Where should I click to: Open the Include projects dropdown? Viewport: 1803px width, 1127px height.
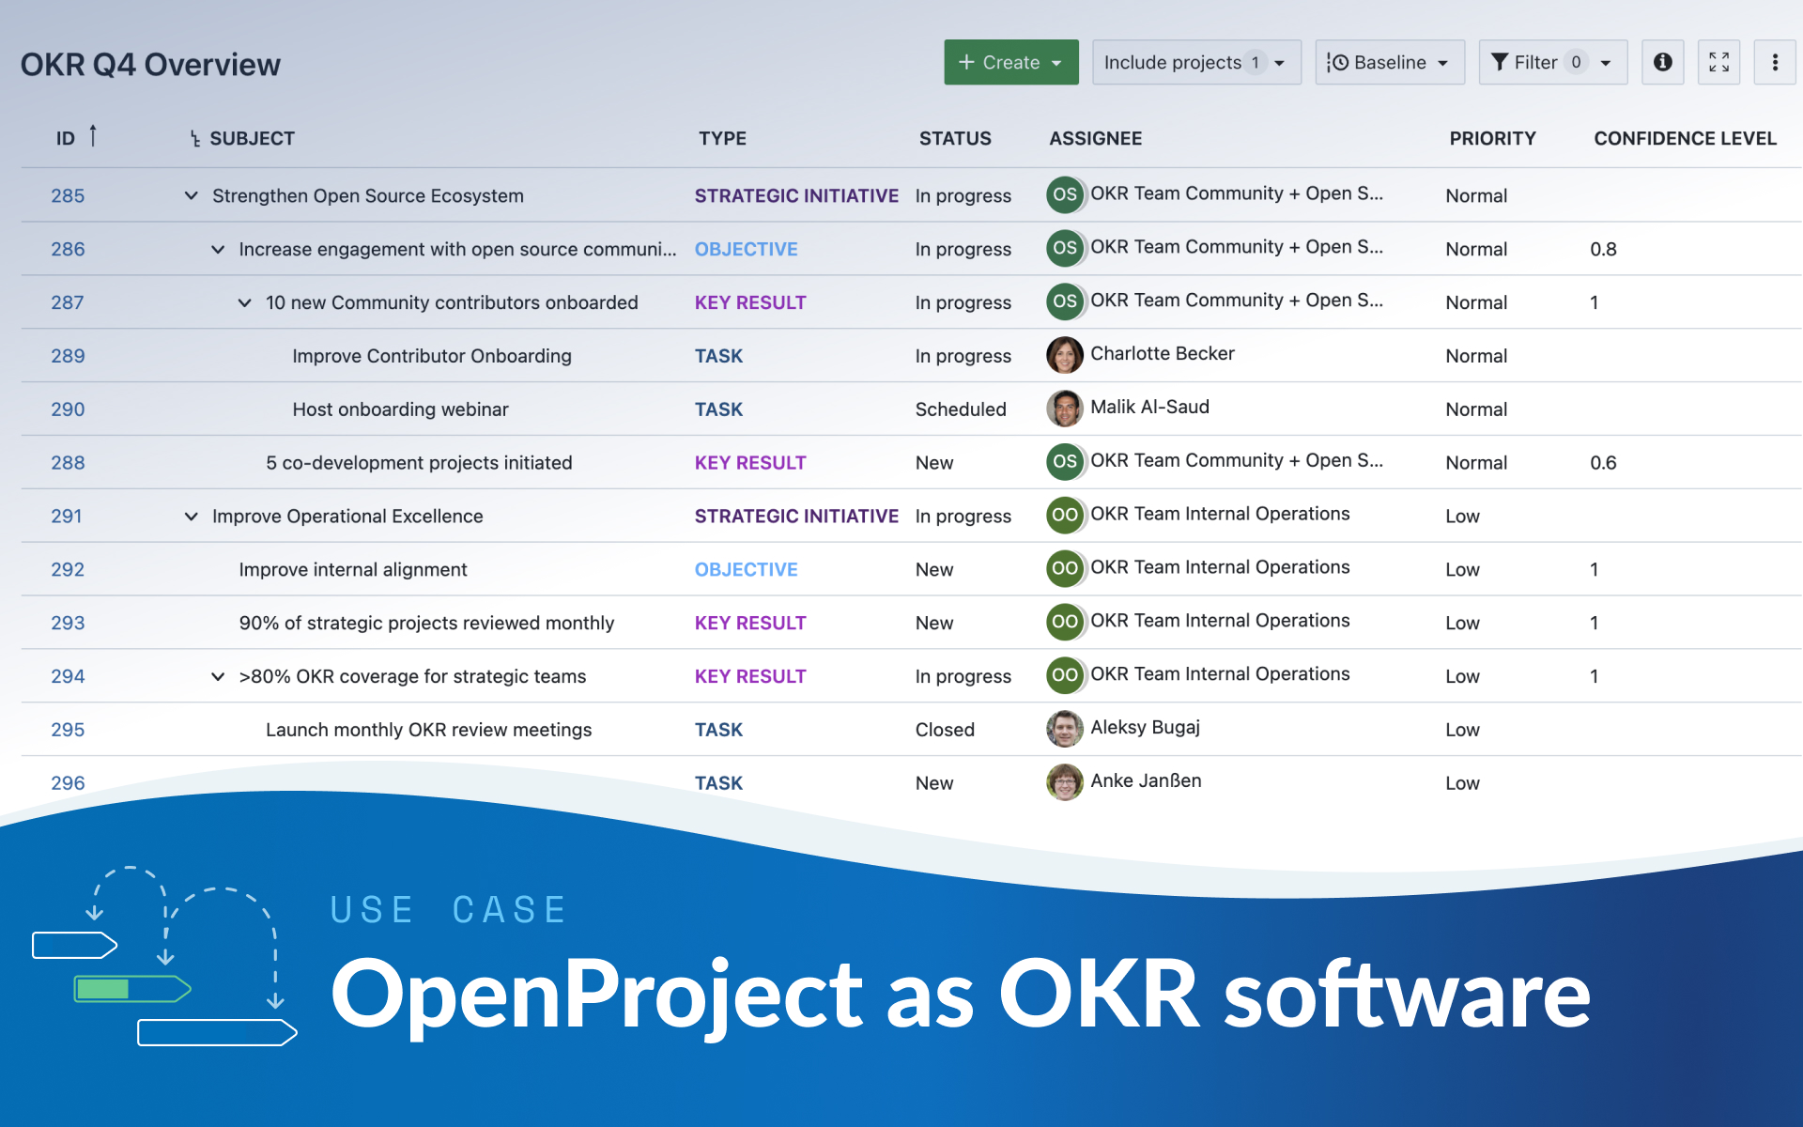[1195, 62]
